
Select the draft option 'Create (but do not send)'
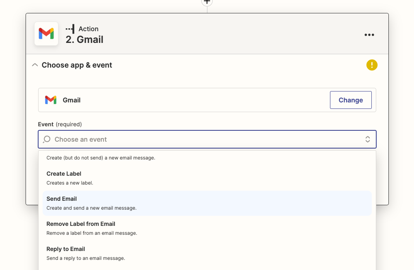207,158
